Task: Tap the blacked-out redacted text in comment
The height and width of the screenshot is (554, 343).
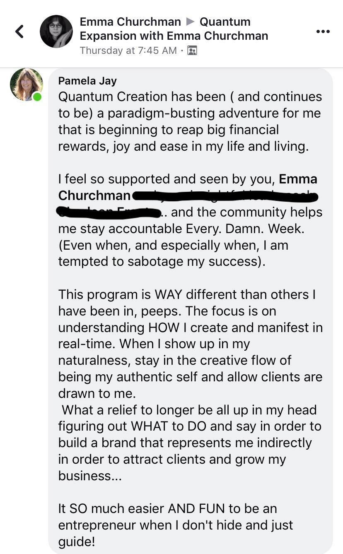Action: pos(224,196)
